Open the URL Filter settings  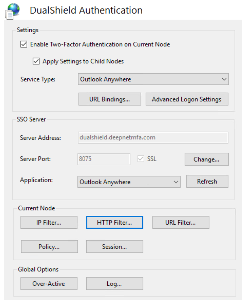click(180, 223)
